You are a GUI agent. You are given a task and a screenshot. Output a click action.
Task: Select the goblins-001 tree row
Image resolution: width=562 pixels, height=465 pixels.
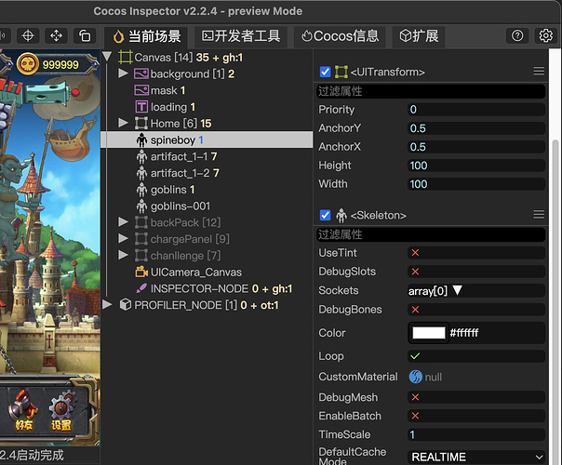(x=207, y=206)
